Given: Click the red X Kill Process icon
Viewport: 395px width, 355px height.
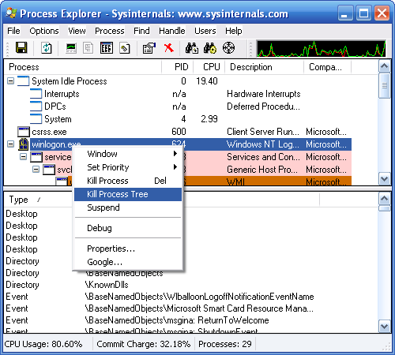Looking at the screenshot, I should [x=169, y=48].
